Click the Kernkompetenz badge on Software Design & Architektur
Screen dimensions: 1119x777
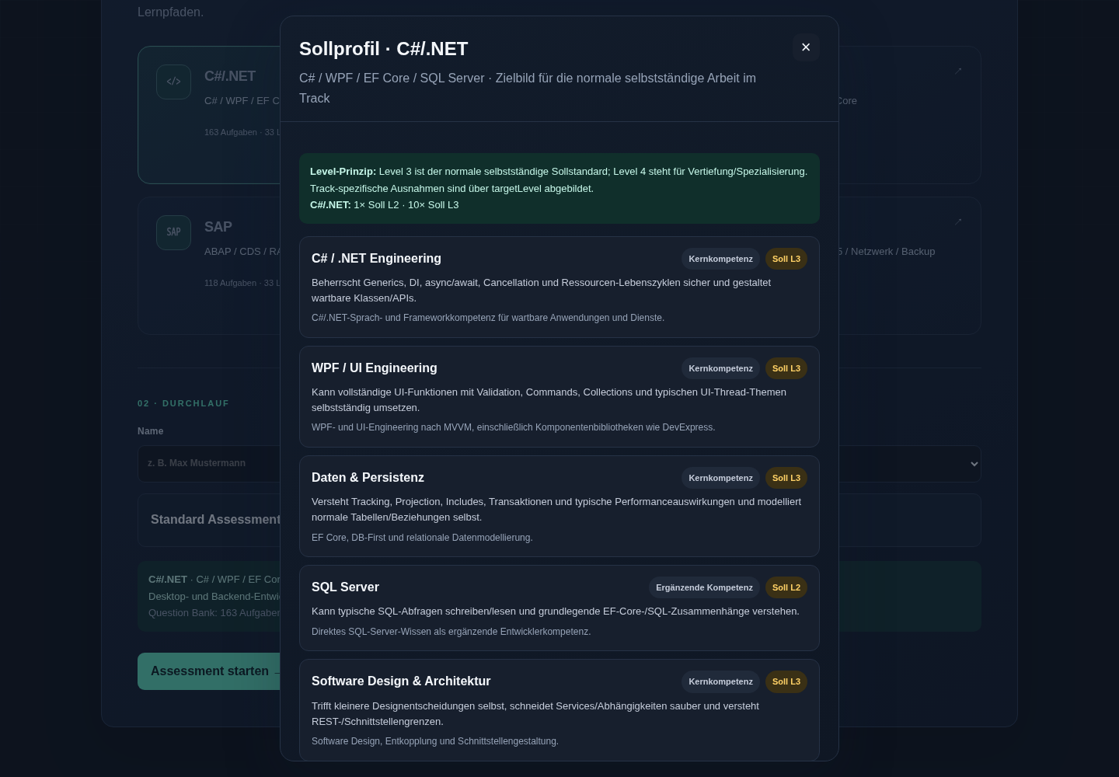coord(720,681)
